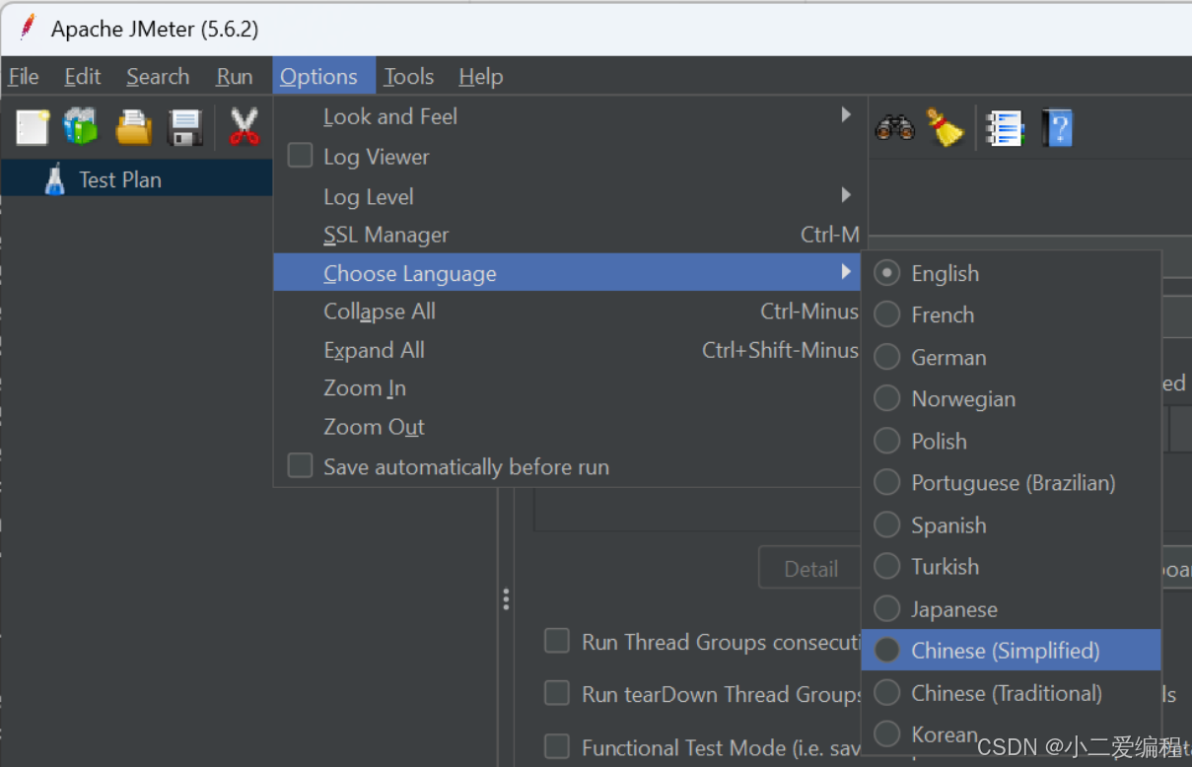Screen dimensions: 1192x767
Task: Choose Chinese (Simplified) language
Action: (x=1012, y=650)
